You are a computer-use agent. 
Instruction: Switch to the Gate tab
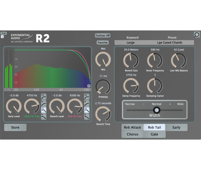155,134
